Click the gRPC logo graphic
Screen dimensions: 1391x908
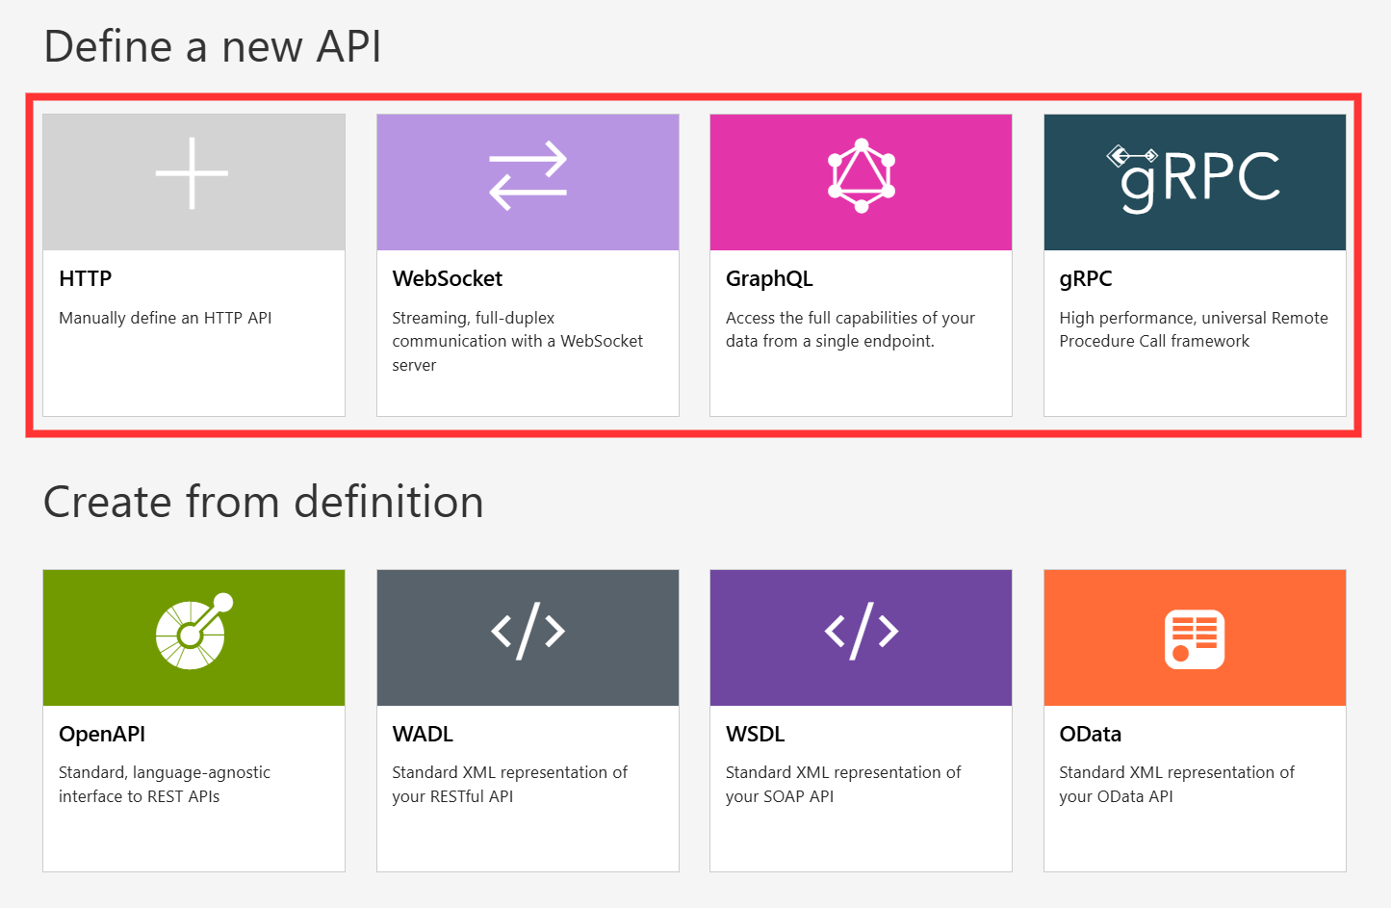(x=1194, y=177)
